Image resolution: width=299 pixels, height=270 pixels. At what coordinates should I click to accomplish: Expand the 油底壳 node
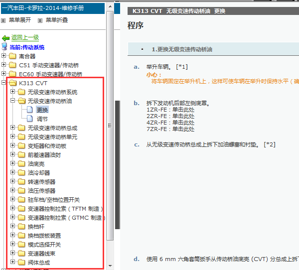(x=12, y=163)
